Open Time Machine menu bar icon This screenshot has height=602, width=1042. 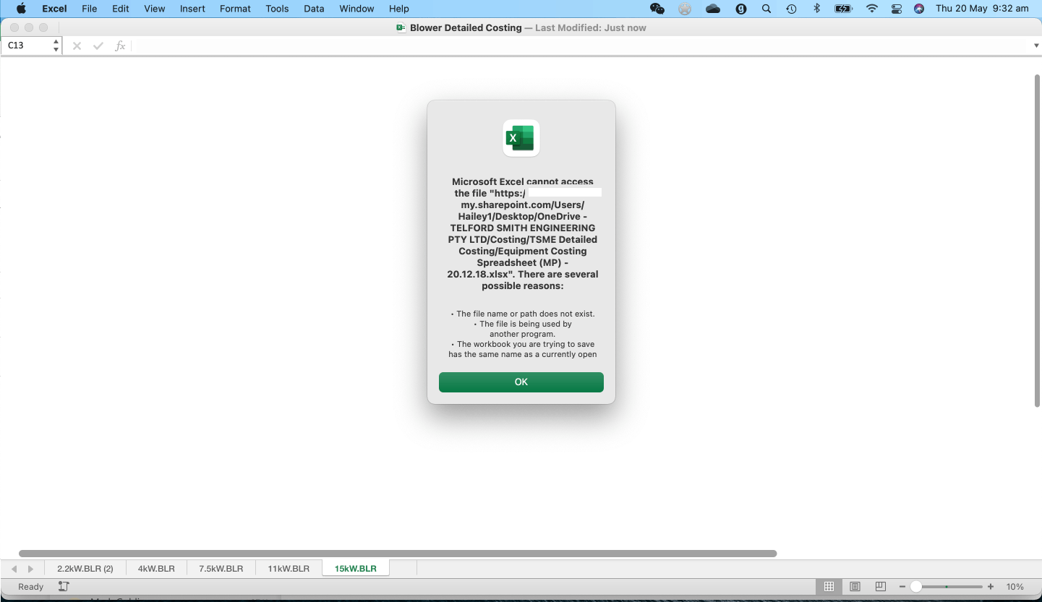(x=792, y=9)
